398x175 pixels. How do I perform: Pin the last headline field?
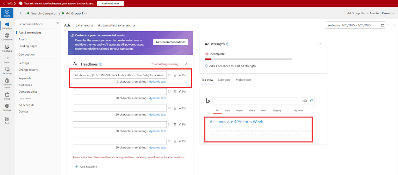(x=183, y=141)
